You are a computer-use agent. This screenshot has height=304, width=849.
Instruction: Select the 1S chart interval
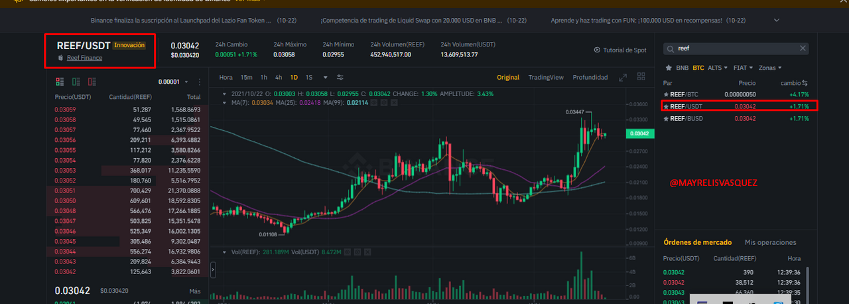[308, 77]
